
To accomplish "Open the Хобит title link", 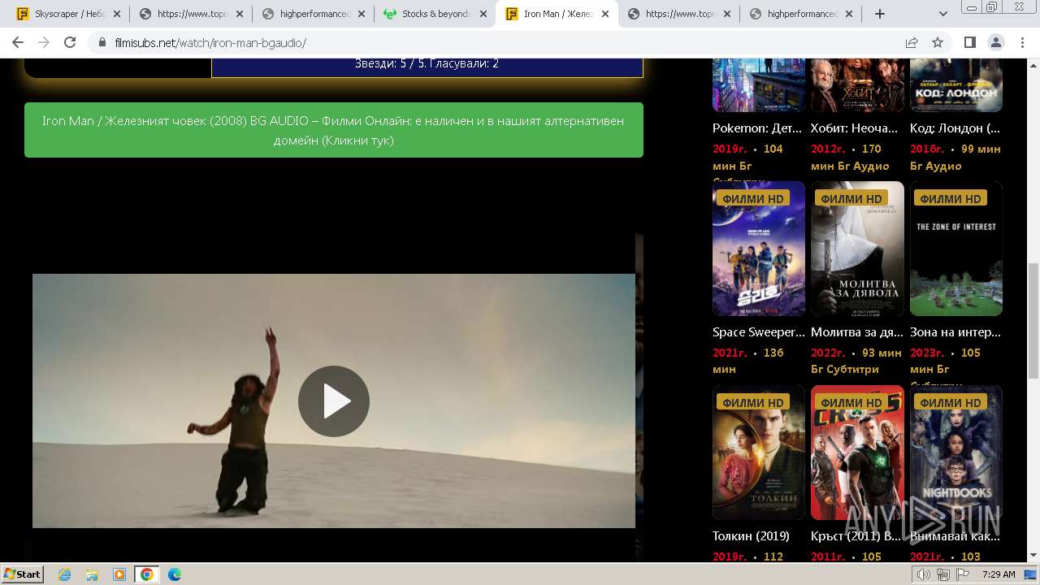I will point(855,128).
